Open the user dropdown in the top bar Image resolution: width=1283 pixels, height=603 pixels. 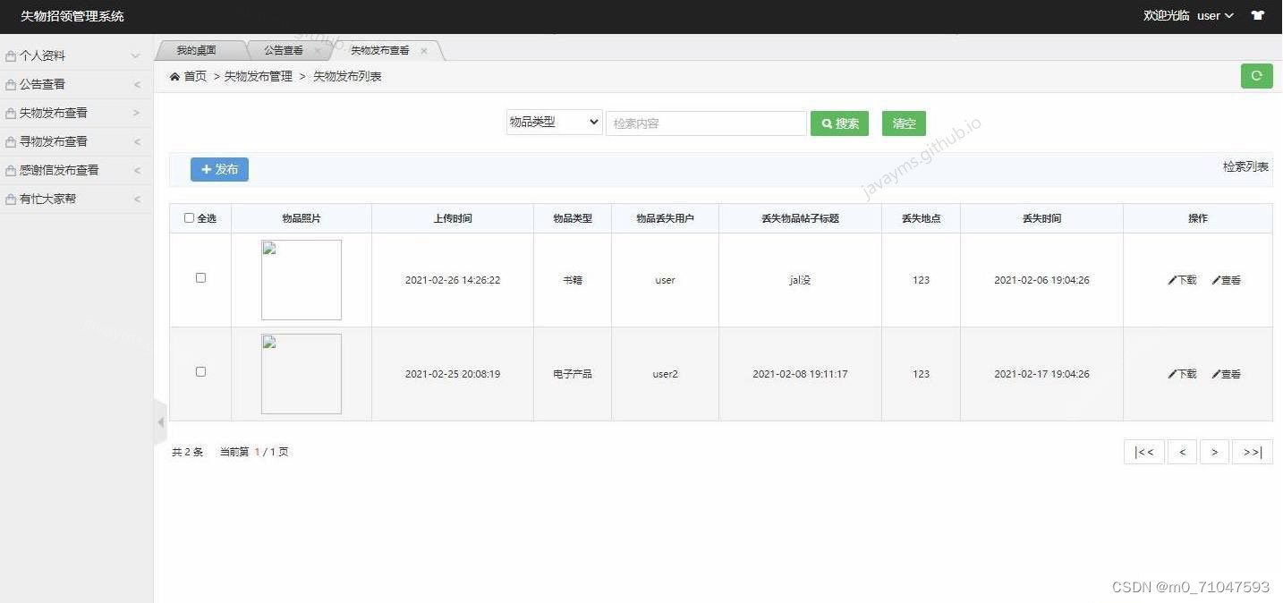point(1212,15)
